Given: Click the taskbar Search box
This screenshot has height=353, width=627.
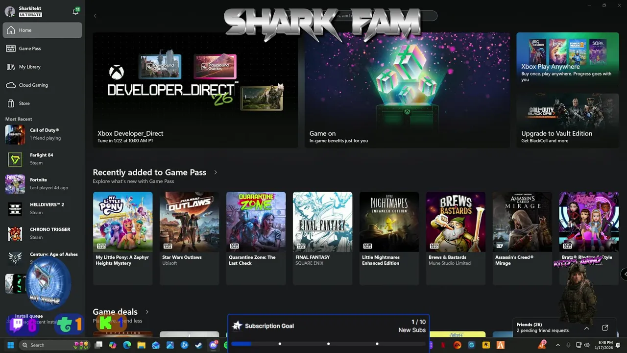Looking at the screenshot, I should (x=55, y=345).
